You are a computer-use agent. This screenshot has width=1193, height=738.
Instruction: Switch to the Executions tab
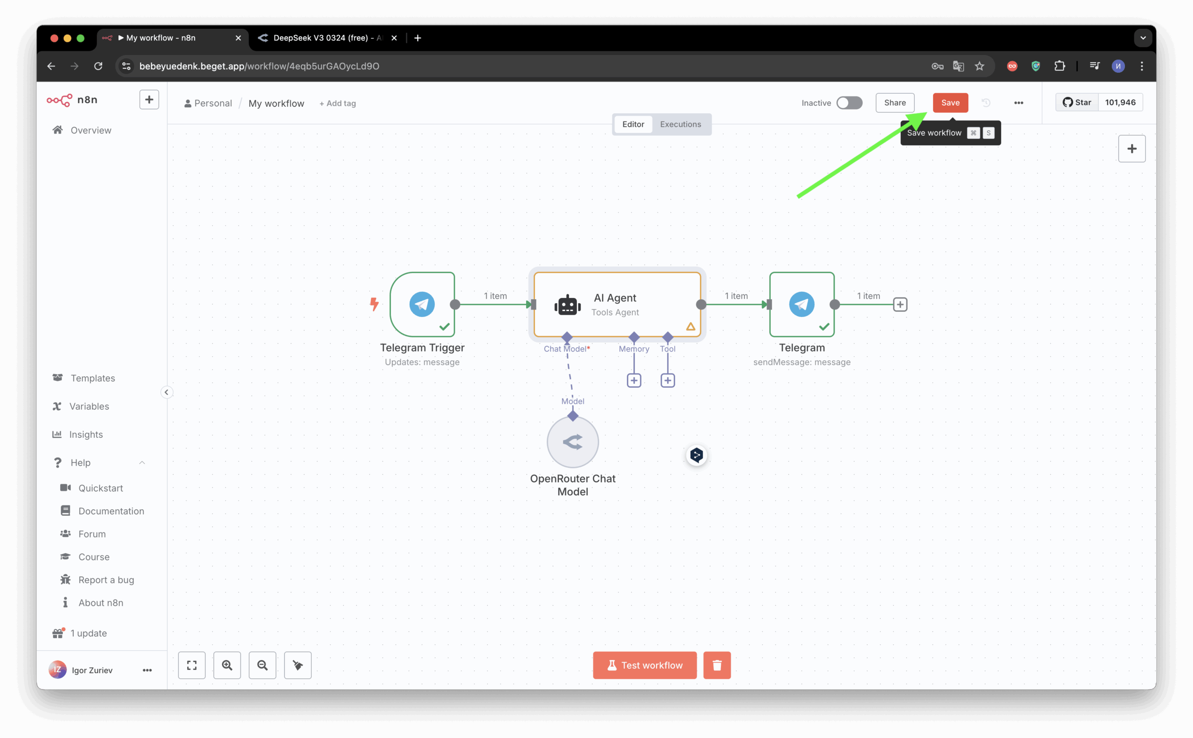[x=680, y=124]
